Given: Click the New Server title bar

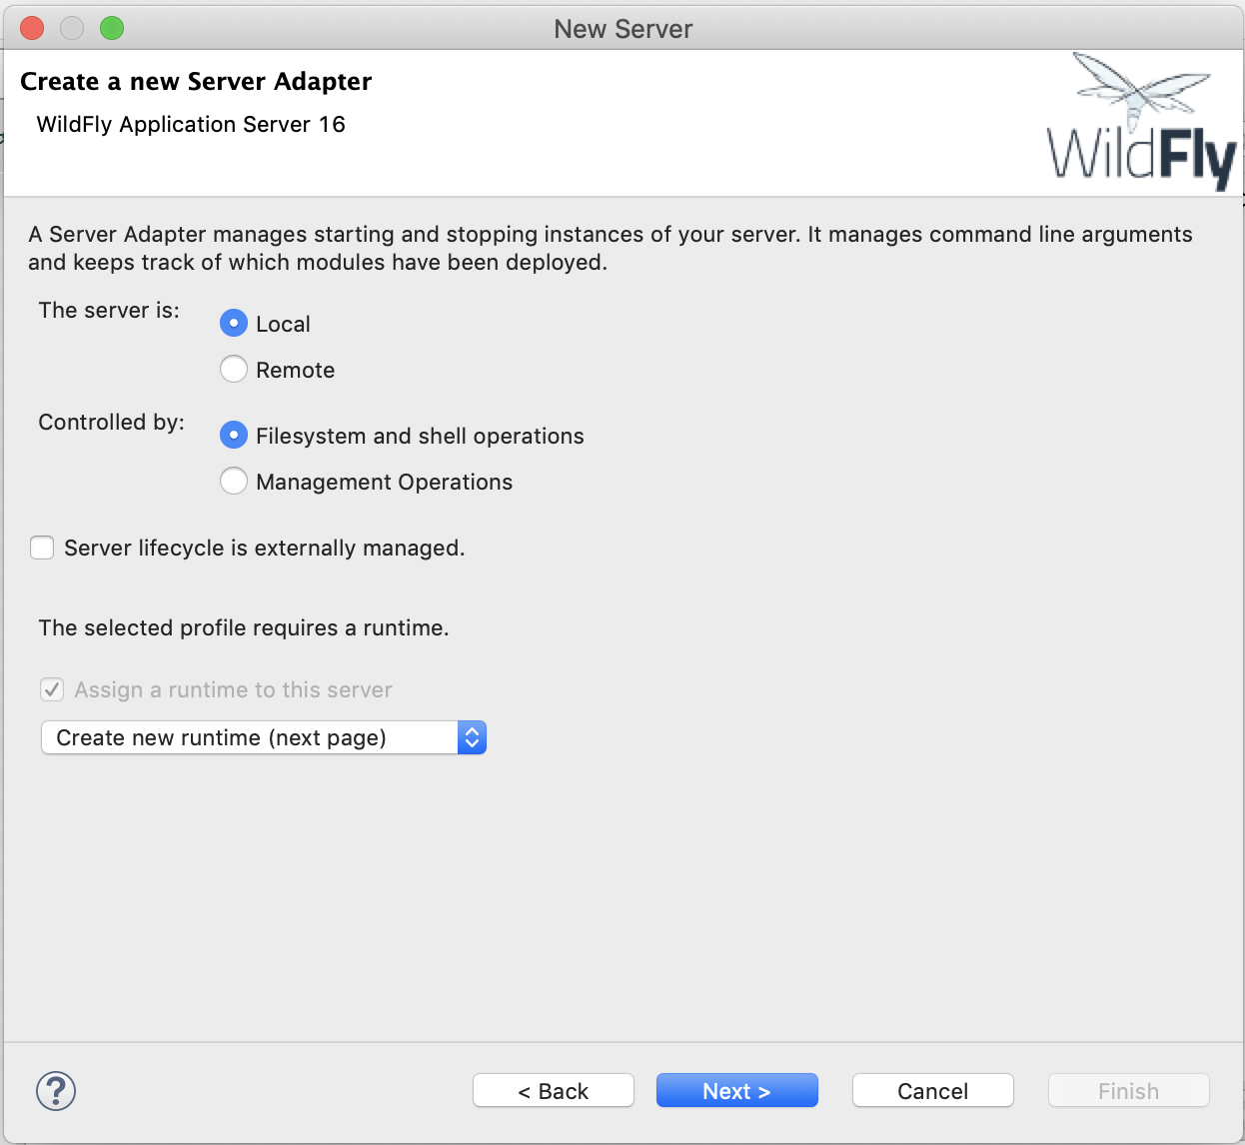Looking at the screenshot, I should [x=622, y=29].
